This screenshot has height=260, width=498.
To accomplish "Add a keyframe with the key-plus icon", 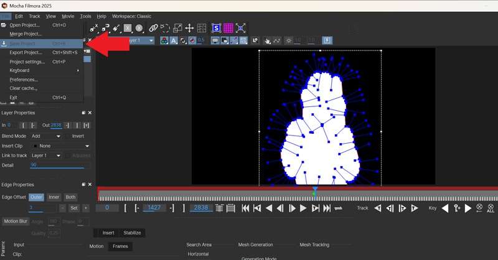I will tap(457, 208).
